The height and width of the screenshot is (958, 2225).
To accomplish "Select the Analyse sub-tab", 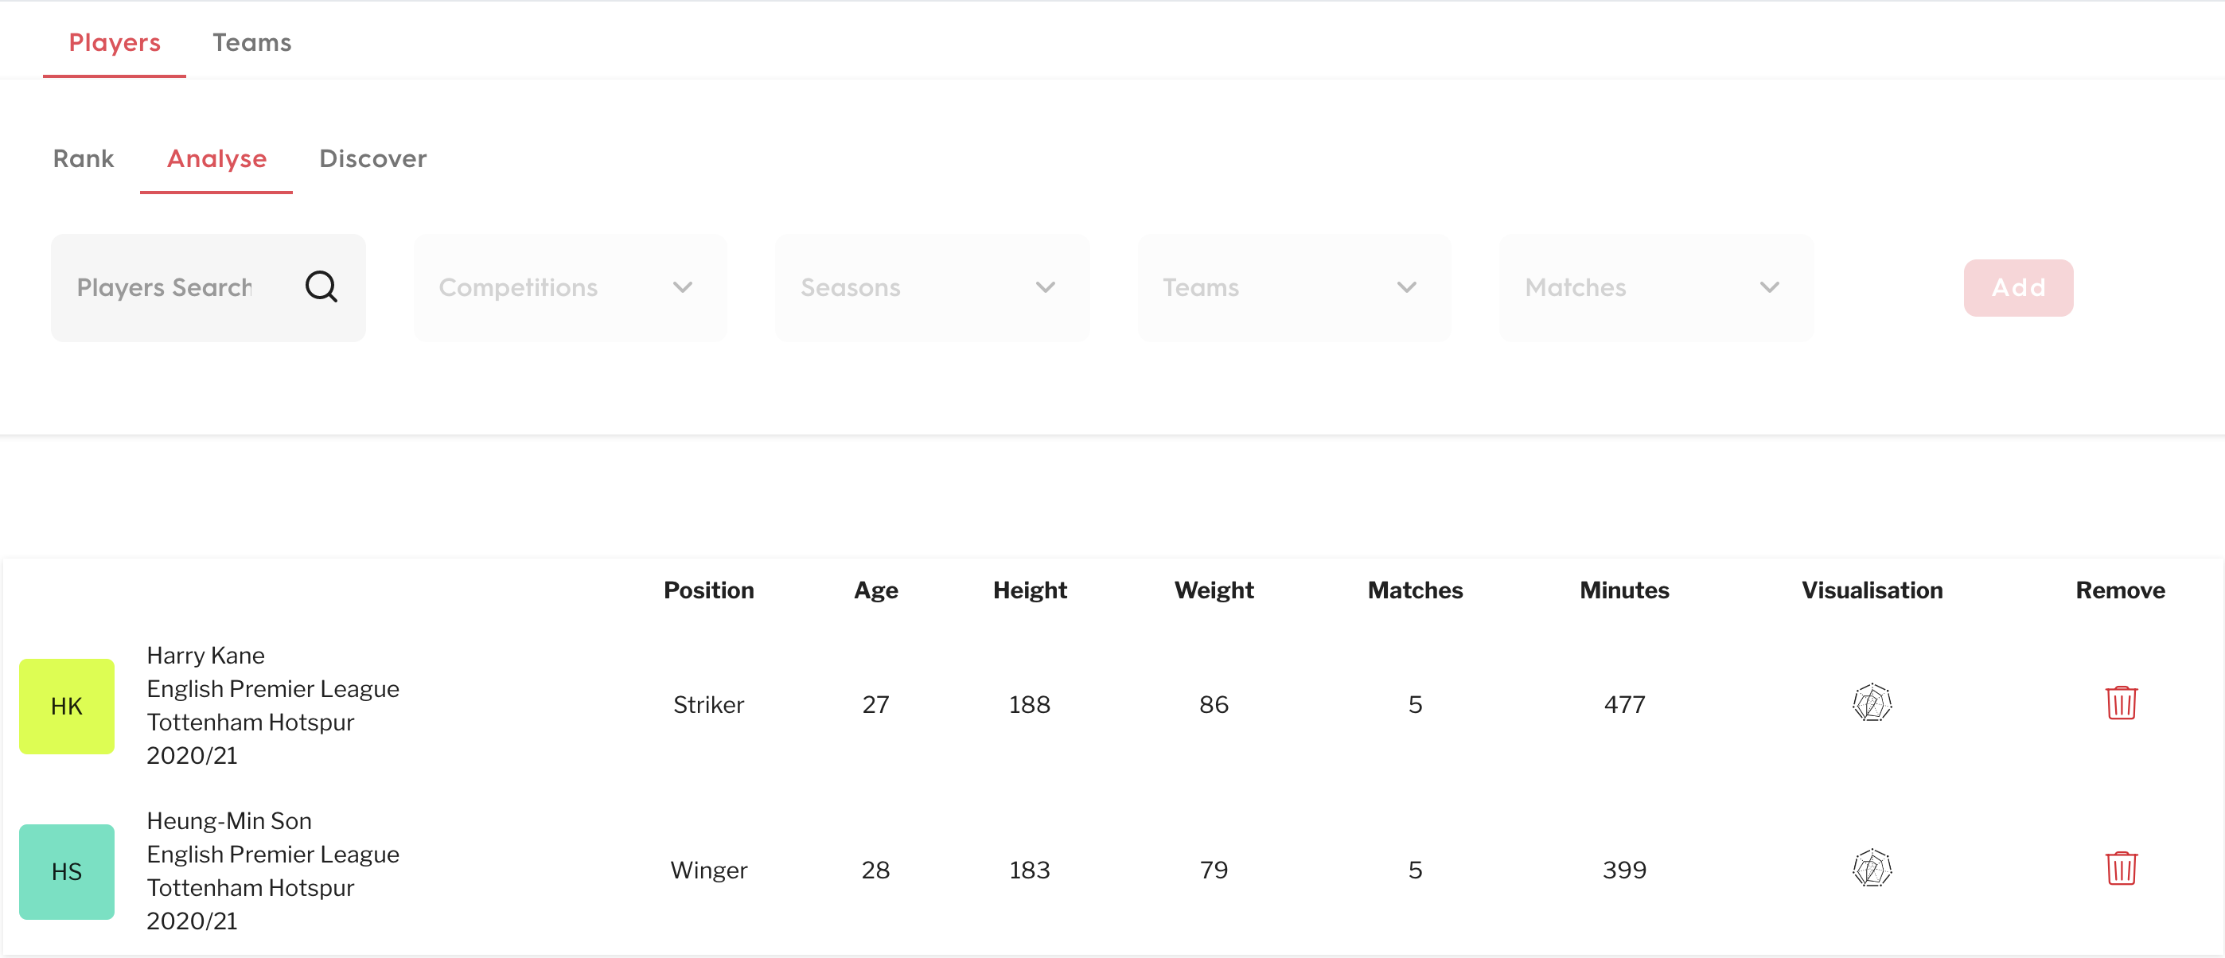I will [216, 158].
